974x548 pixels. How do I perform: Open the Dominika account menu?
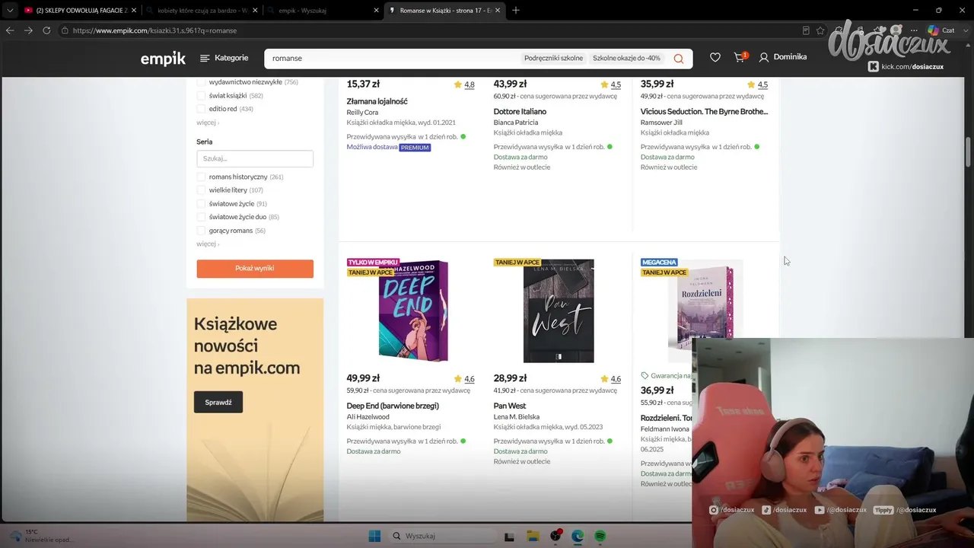point(782,57)
